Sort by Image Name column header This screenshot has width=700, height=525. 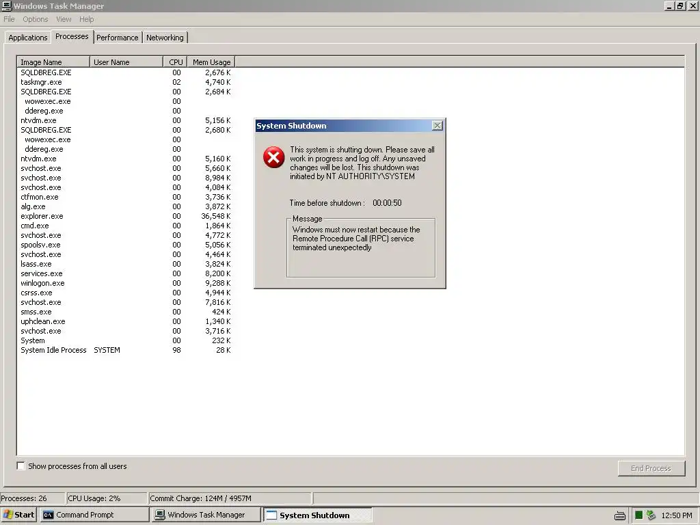(53, 62)
